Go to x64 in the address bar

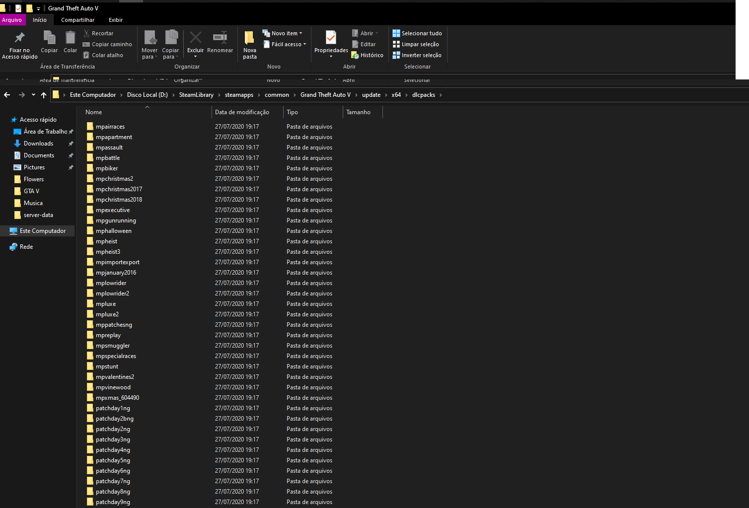click(x=396, y=95)
